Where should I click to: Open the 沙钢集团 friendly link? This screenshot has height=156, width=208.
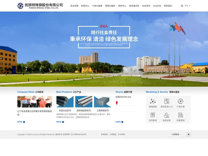pyautogui.click(x=113, y=134)
